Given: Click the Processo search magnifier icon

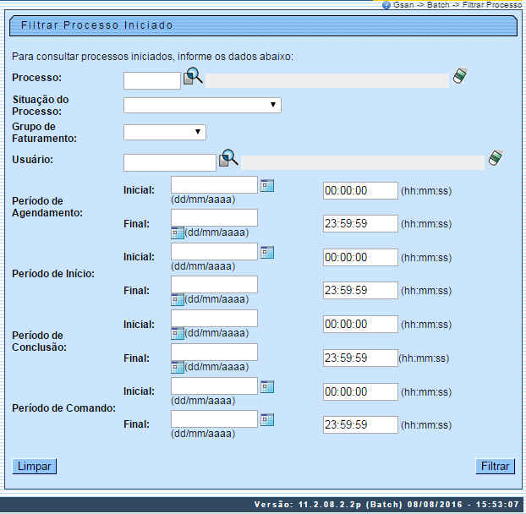Looking at the screenshot, I should [x=194, y=77].
